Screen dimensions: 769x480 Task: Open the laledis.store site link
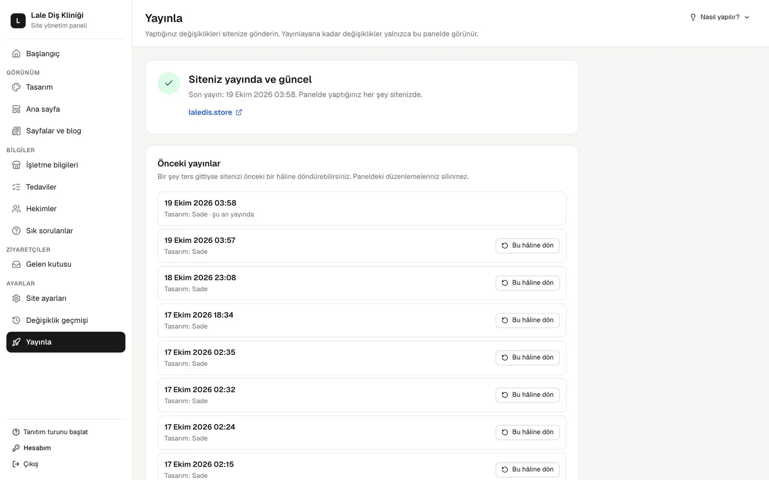click(x=210, y=112)
